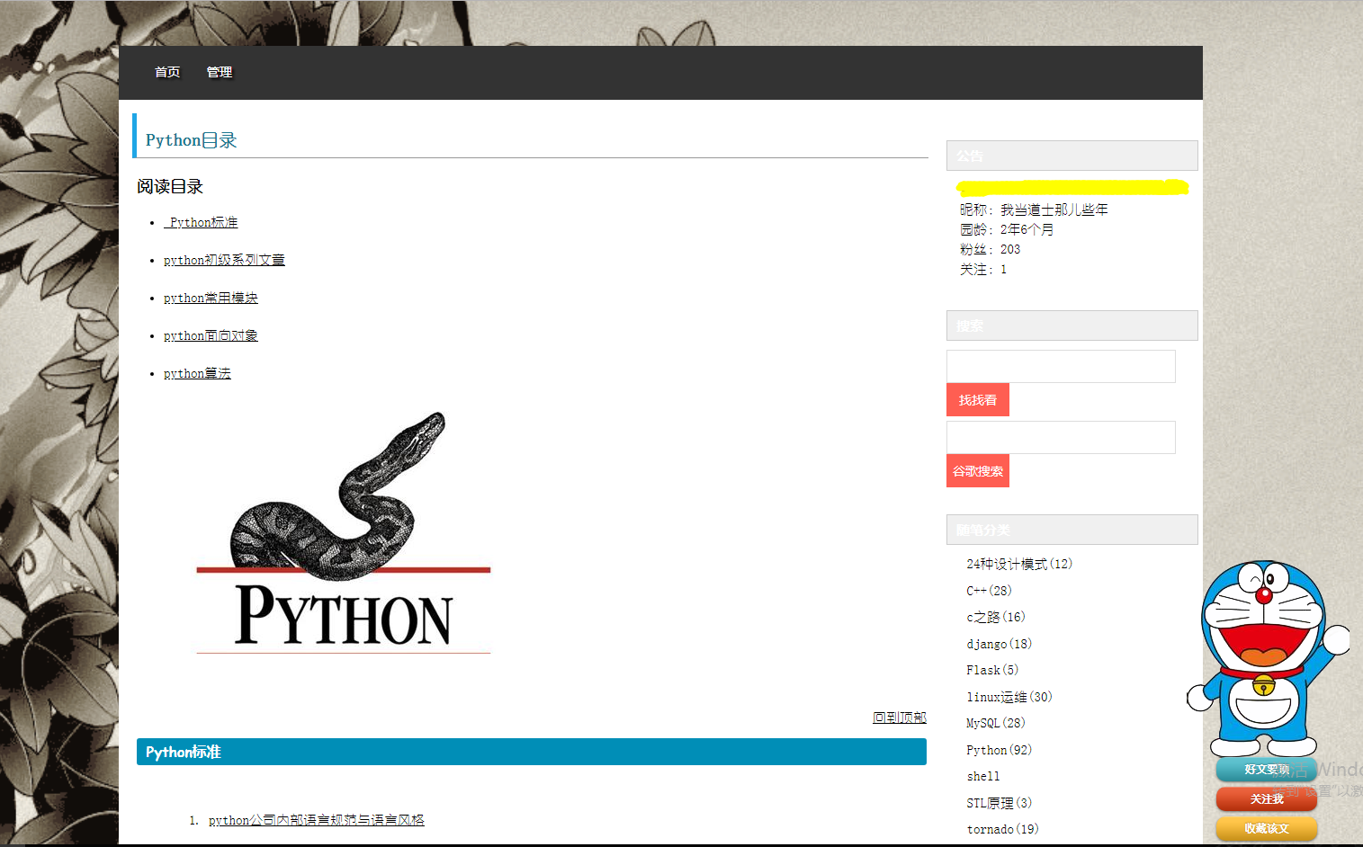
Task: Open the 首页 nav item
Action: tap(167, 72)
